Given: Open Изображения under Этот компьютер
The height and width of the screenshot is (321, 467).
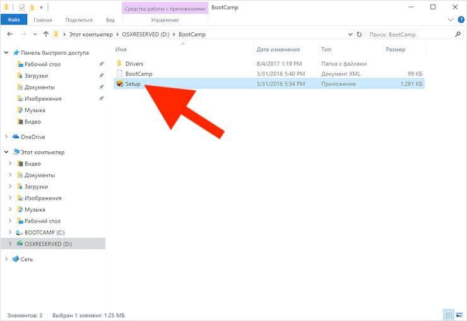Looking at the screenshot, I should tap(43, 198).
